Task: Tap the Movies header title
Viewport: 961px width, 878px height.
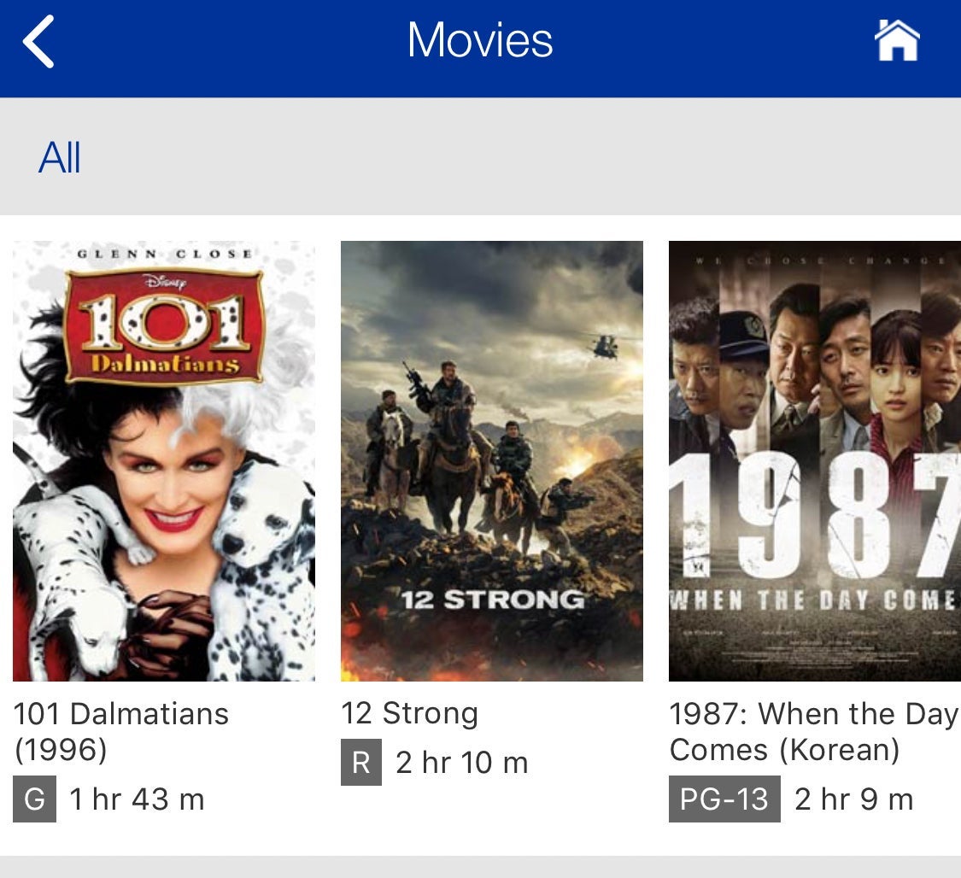Action: [480, 41]
